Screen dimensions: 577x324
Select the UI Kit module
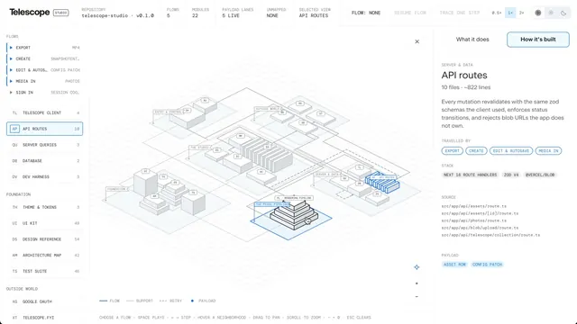[x=44, y=223]
